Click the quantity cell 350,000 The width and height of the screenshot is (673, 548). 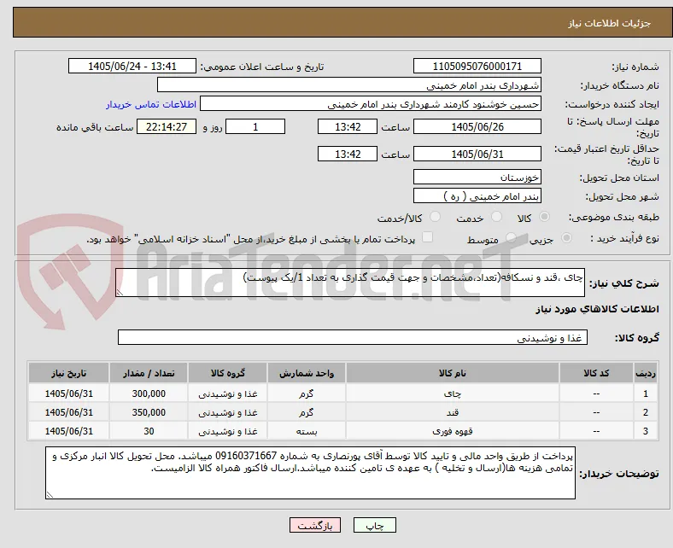tap(149, 412)
